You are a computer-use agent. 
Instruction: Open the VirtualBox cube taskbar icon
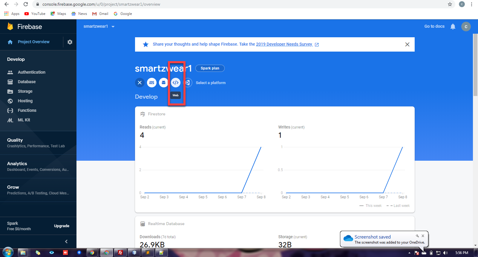(x=134, y=253)
